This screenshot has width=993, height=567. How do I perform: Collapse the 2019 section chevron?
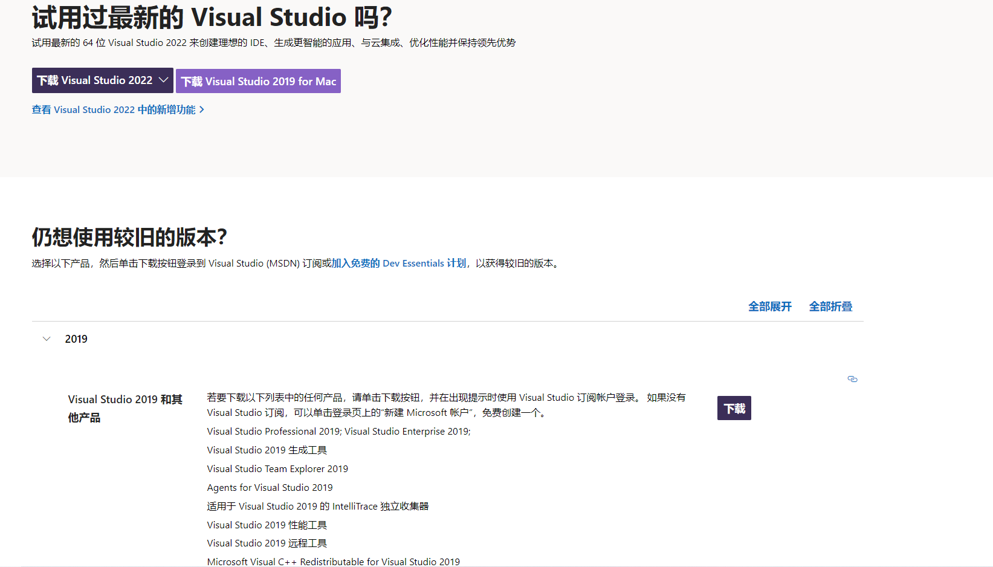coord(47,339)
